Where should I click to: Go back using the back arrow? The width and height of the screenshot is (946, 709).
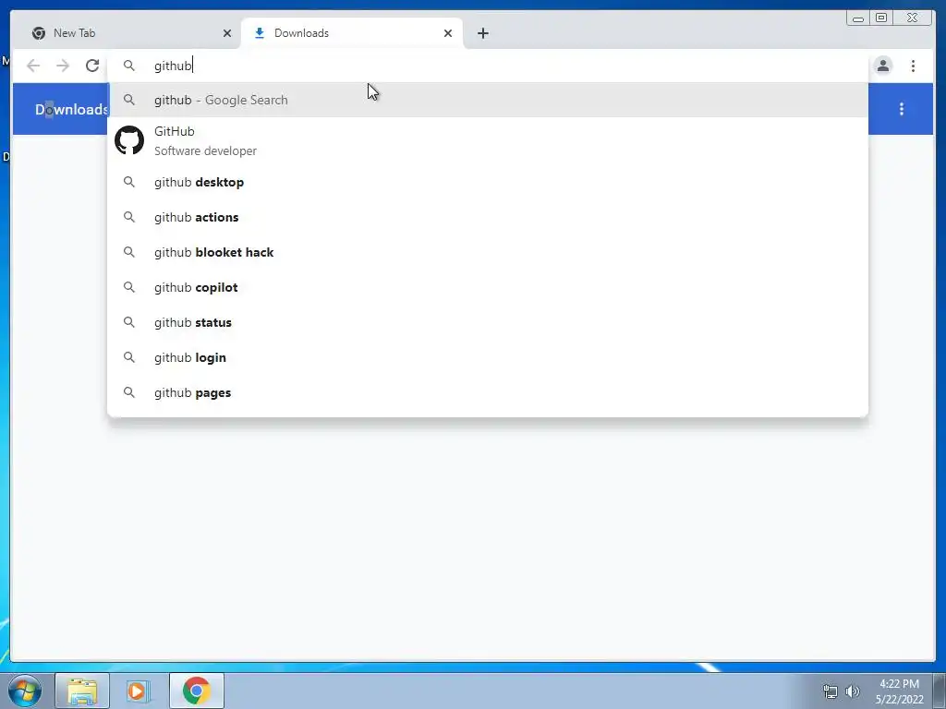33,66
